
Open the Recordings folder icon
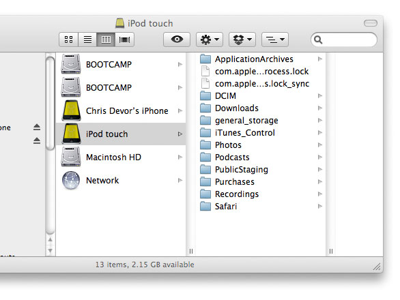click(205, 194)
